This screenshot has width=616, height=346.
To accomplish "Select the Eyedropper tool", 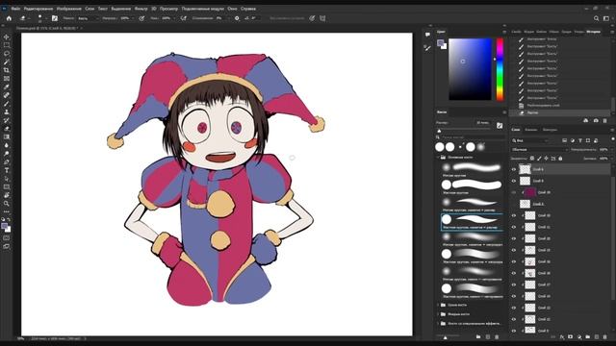I will [x=7, y=86].
